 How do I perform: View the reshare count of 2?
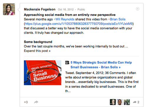(138, 102)
